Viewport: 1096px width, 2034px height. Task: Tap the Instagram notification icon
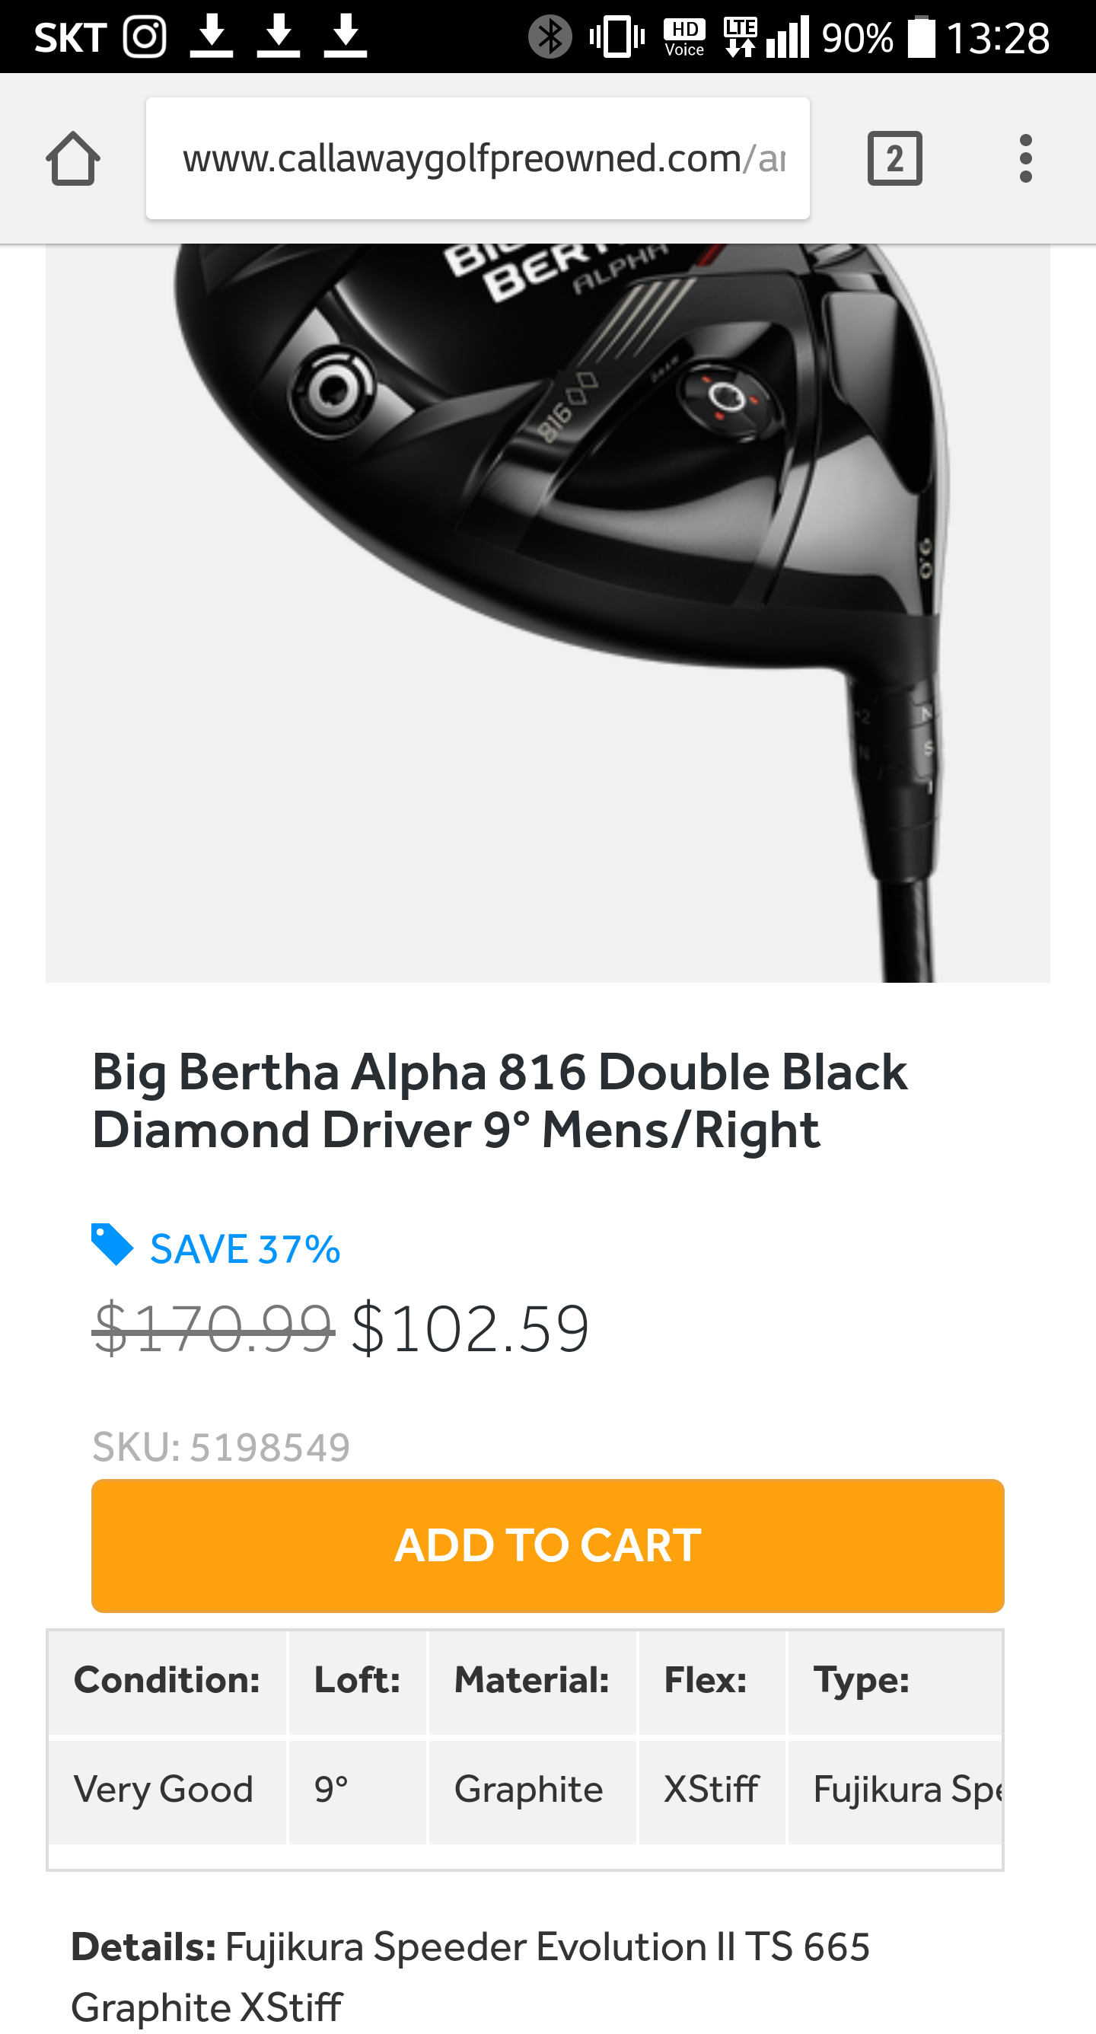pyautogui.click(x=145, y=37)
